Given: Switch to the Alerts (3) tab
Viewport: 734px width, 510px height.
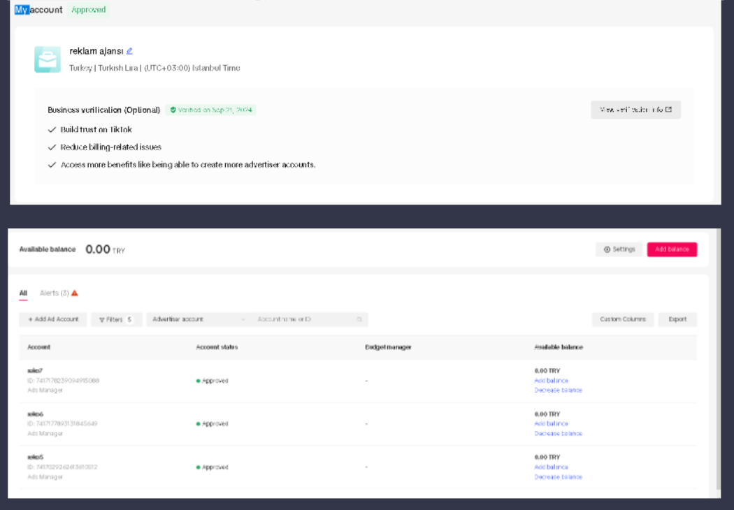Looking at the screenshot, I should [59, 293].
